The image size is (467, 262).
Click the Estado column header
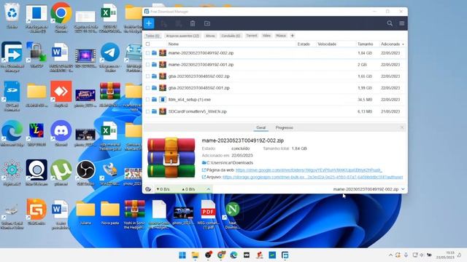pos(304,44)
